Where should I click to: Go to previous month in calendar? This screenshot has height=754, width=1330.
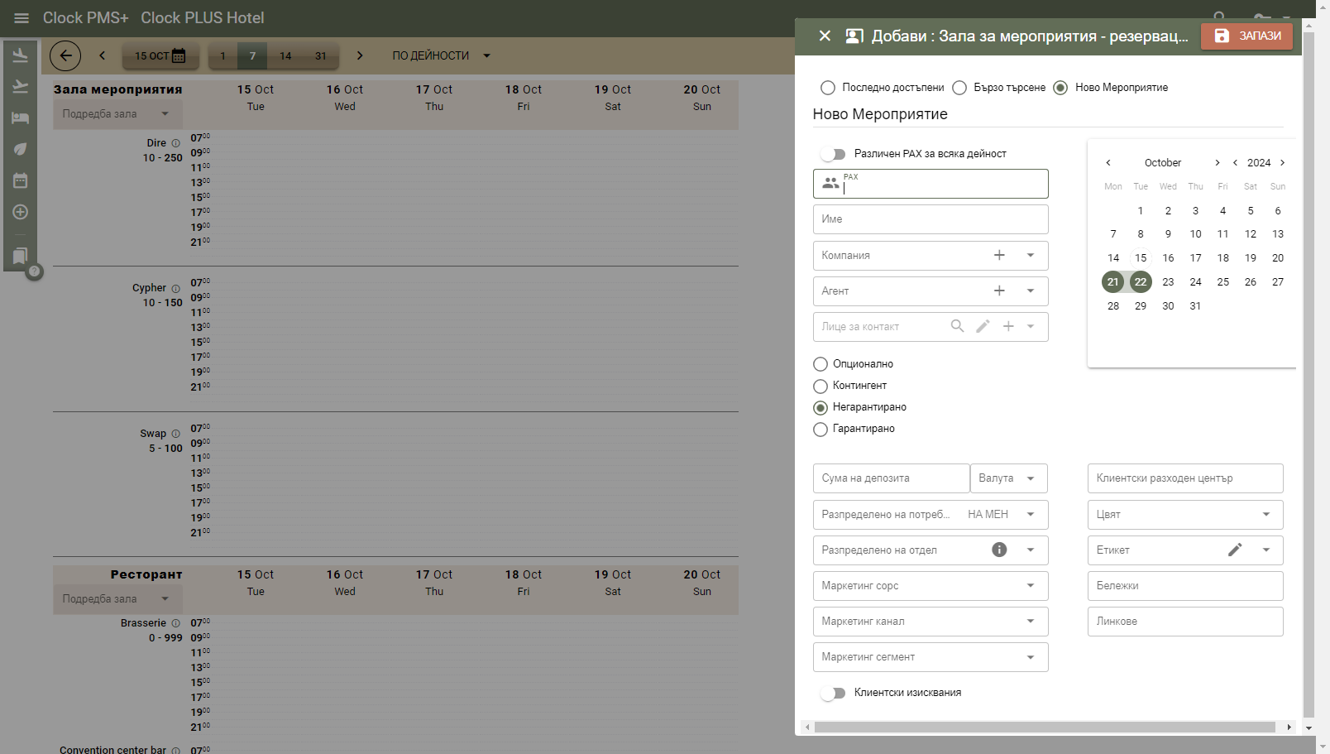(1108, 163)
